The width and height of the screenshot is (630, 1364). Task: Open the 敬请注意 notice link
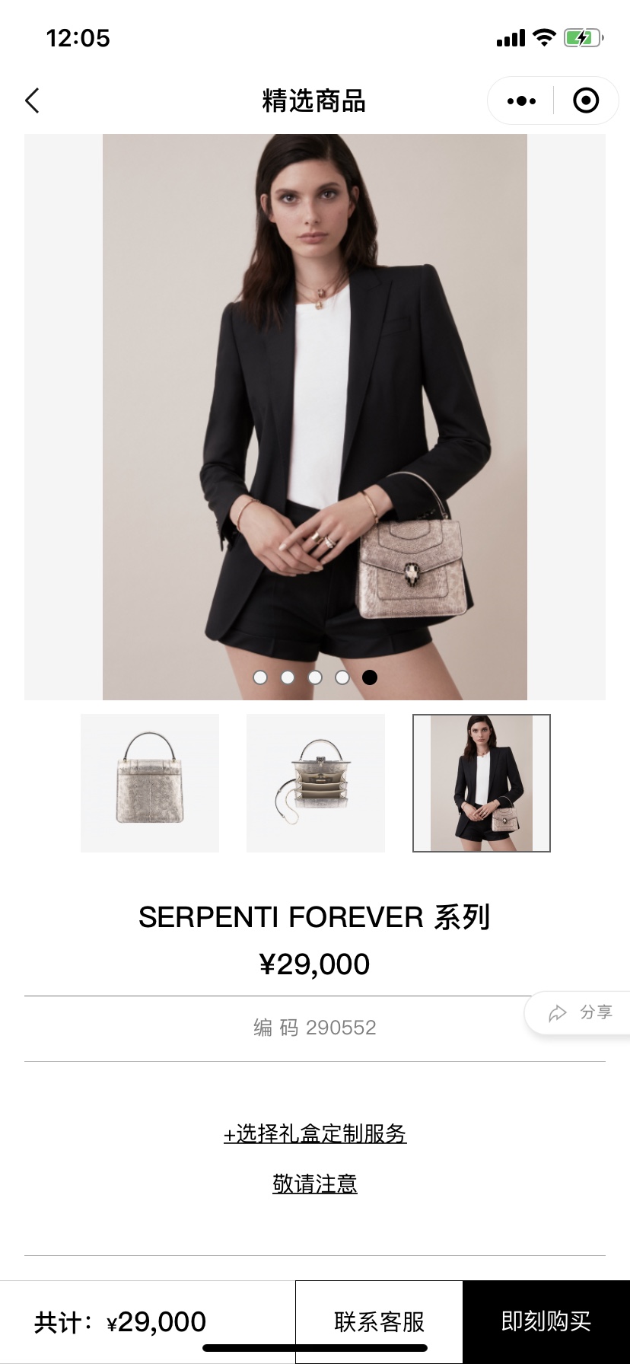315,1184
